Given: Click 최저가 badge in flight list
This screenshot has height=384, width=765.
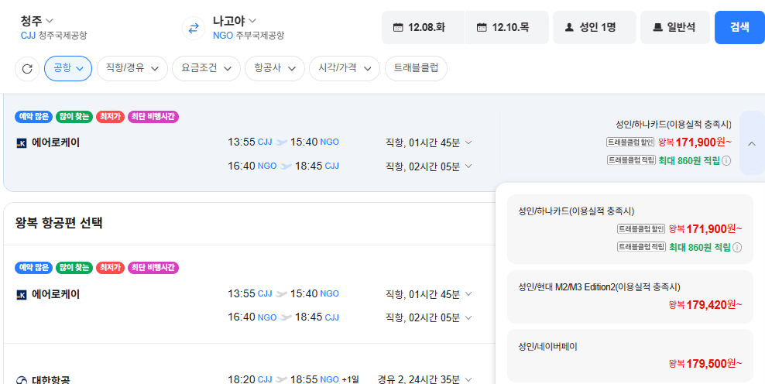Looking at the screenshot, I should coord(110,267).
